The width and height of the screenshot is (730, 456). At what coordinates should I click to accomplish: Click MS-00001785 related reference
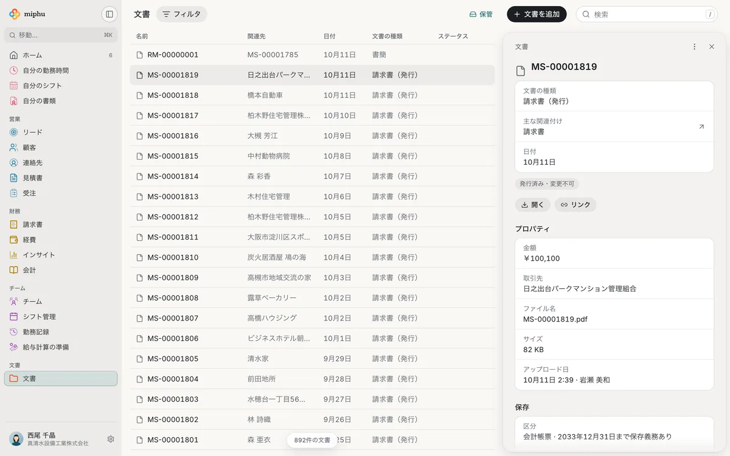pos(273,55)
